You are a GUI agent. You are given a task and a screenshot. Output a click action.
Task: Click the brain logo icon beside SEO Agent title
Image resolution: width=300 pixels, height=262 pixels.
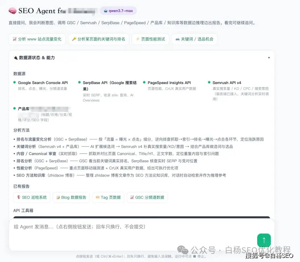(x=12, y=11)
